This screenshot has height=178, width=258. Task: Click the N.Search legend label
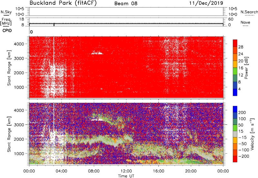tap(249, 12)
